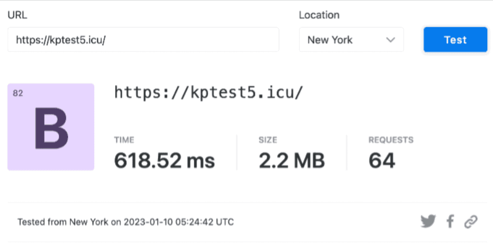Click the https://kptest5.icu/ result heading

coord(208,92)
